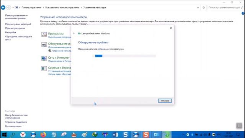Click Отмена button in troubleshooter dialog

[x=165, y=101]
